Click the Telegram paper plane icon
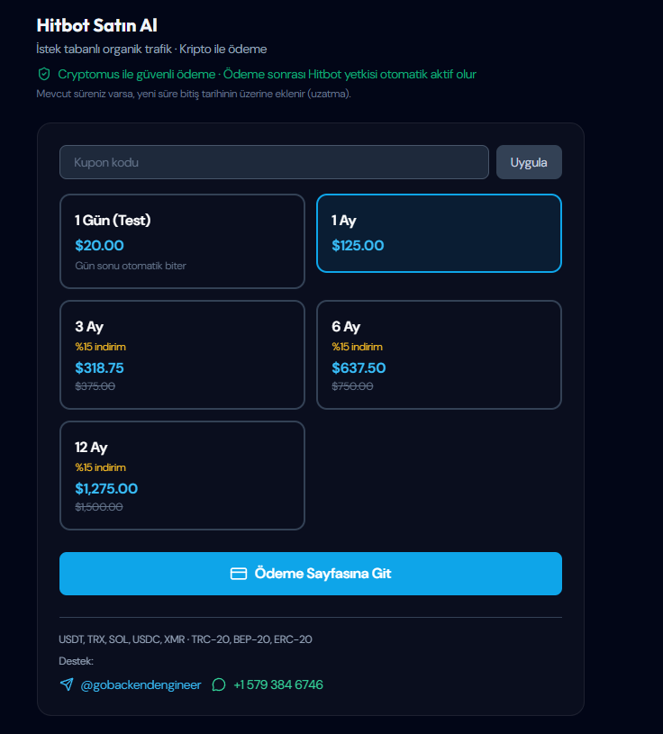Screen dimensions: 663x734 point(67,684)
